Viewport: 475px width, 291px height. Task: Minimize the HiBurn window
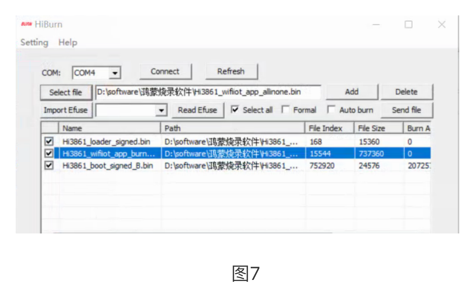pyautogui.click(x=376, y=24)
